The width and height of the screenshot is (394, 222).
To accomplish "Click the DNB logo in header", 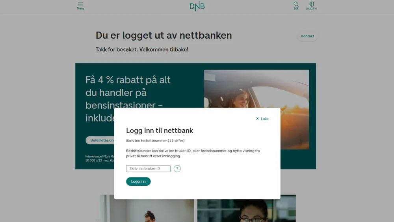I will click(197, 7).
